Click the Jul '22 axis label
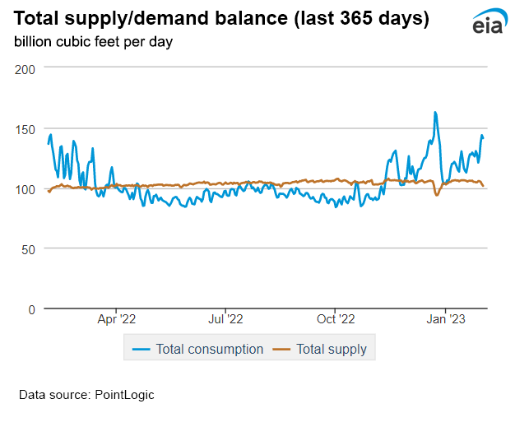This screenshot has height=436, width=515. (x=225, y=319)
